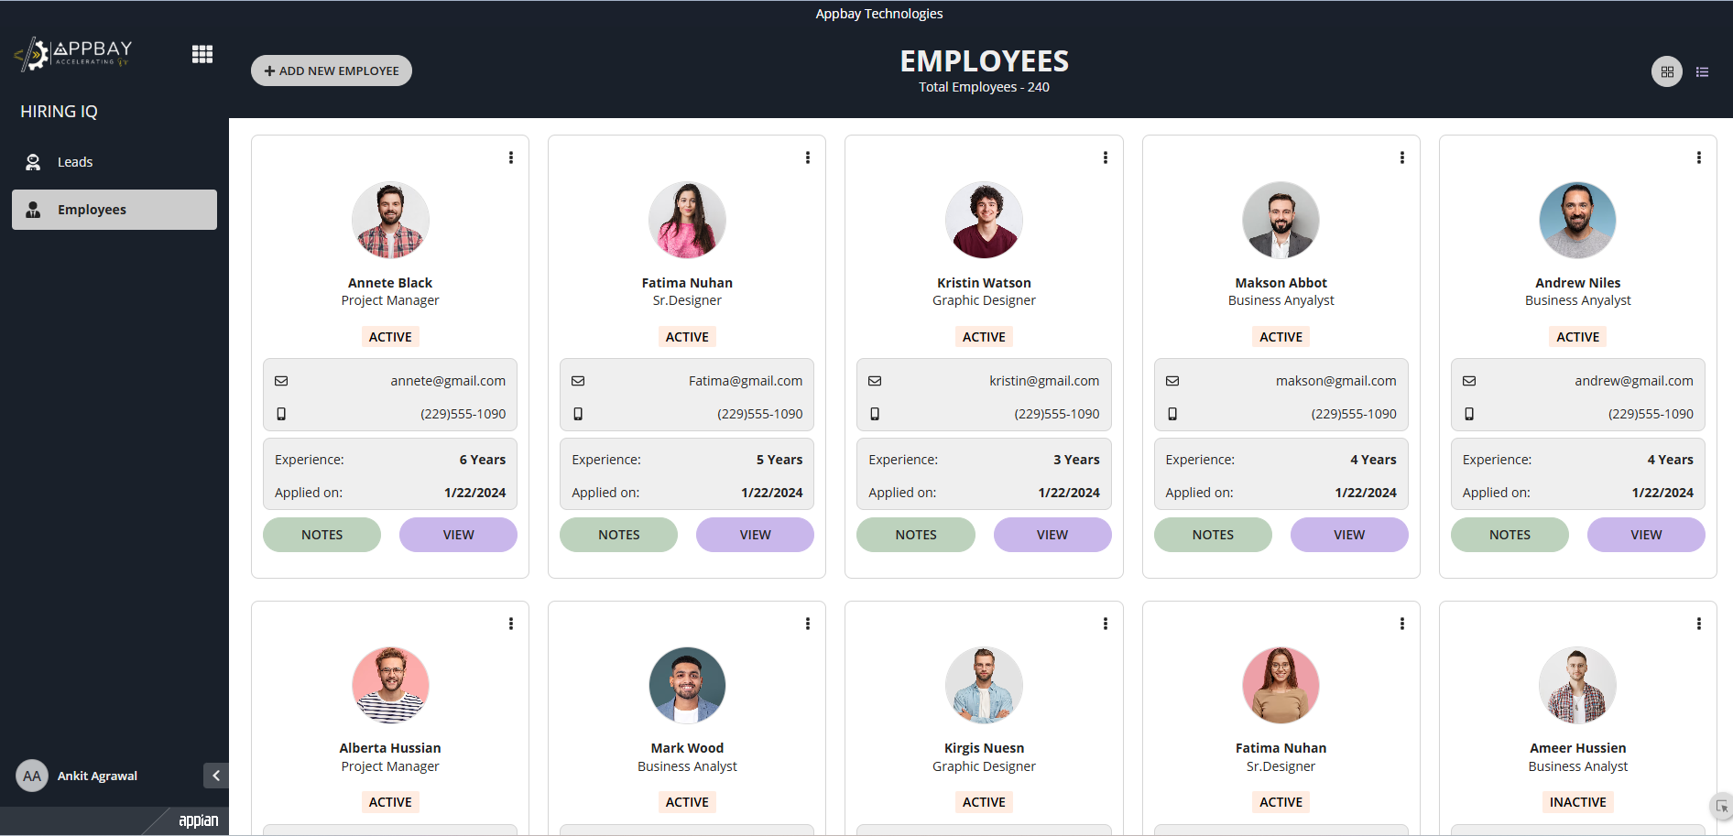
Task: Click Kristin Watson's profile photo
Action: coord(984,220)
